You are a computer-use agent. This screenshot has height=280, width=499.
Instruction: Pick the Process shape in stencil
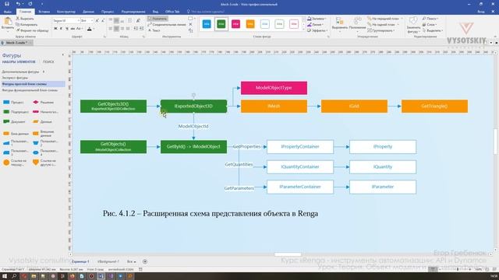tap(13, 102)
